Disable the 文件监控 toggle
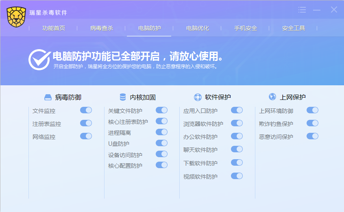 coord(86,110)
